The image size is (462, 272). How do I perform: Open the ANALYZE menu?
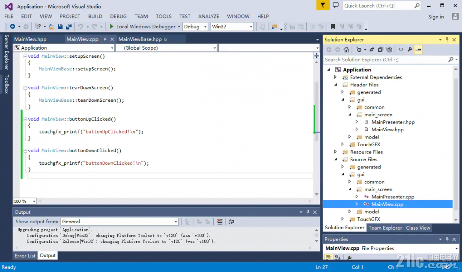(x=209, y=17)
